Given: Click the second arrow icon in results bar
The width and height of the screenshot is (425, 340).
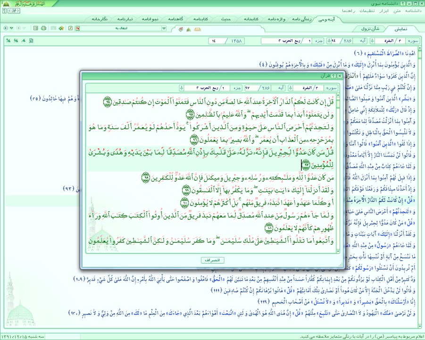Looking at the screenshot, I should (x=16, y=41).
